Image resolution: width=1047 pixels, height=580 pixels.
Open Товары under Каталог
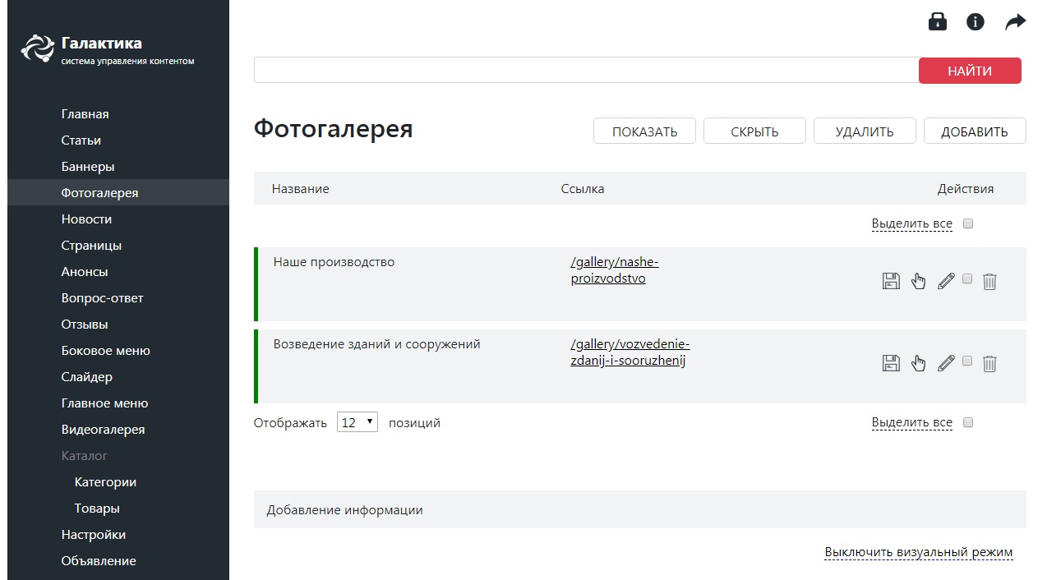(x=97, y=509)
